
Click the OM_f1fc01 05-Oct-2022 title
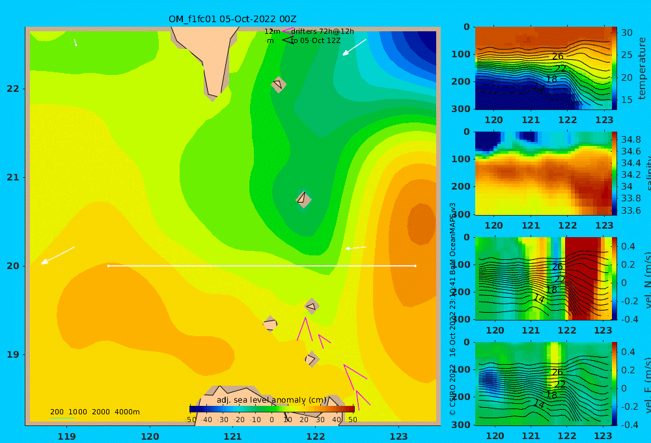232,19
